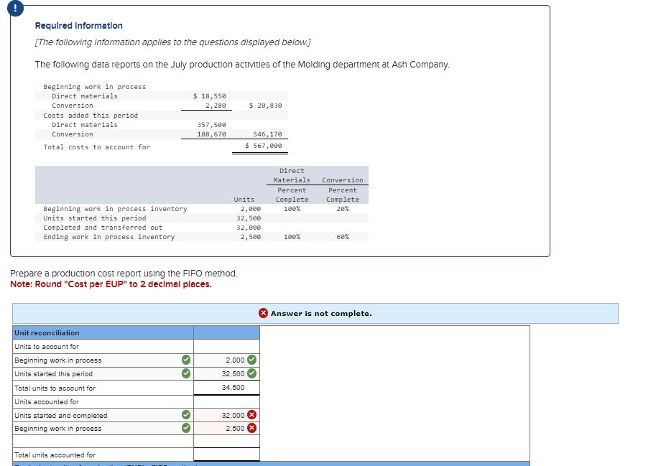Click green check next to 32,500 value
Screen dimensions: 661x466
pos(251,373)
